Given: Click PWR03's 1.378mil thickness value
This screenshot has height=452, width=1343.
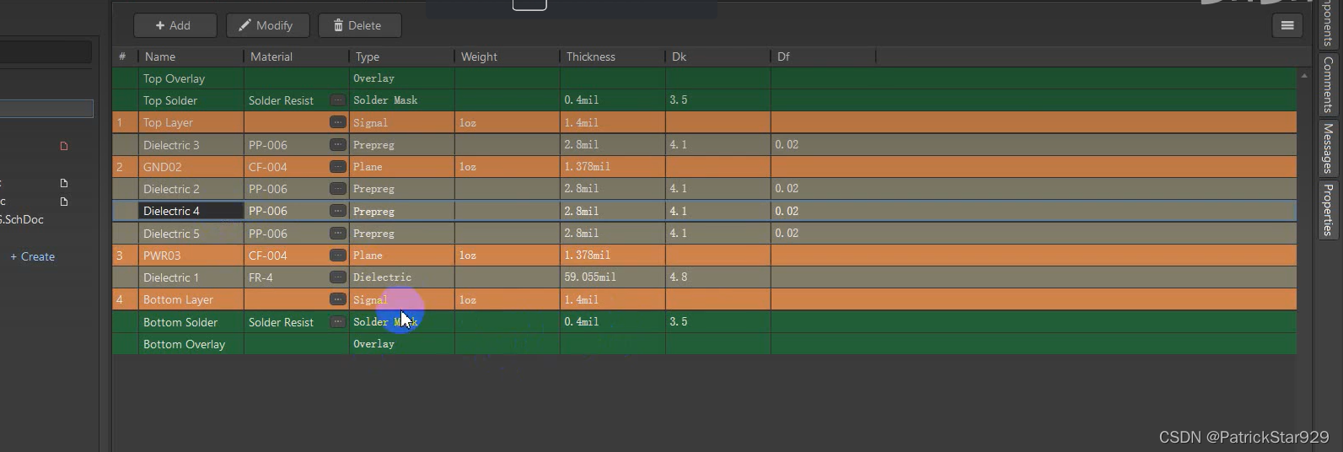Looking at the screenshot, I should (x=587, y=256).
